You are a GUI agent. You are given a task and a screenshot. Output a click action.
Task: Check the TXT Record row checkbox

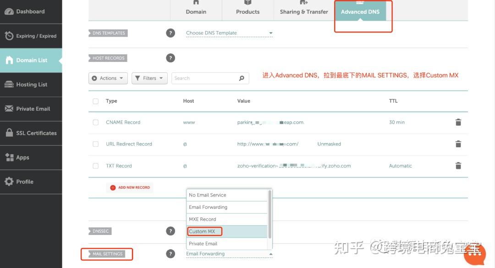(x=96, y=166)
